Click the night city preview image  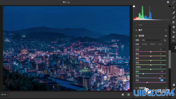pos(66,48)
